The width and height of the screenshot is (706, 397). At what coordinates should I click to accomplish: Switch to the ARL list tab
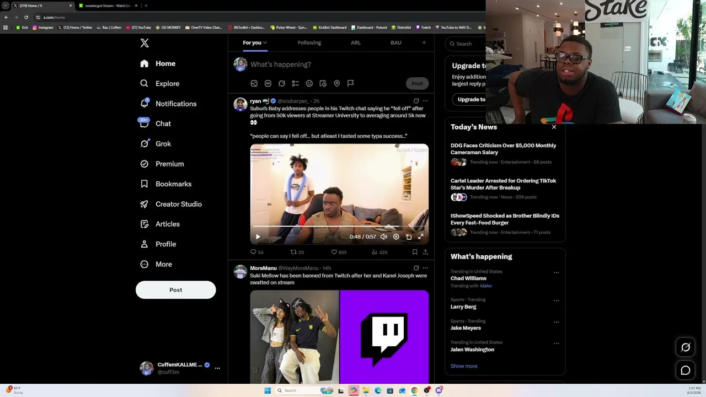pyautogui.click(x=356, y=42)
